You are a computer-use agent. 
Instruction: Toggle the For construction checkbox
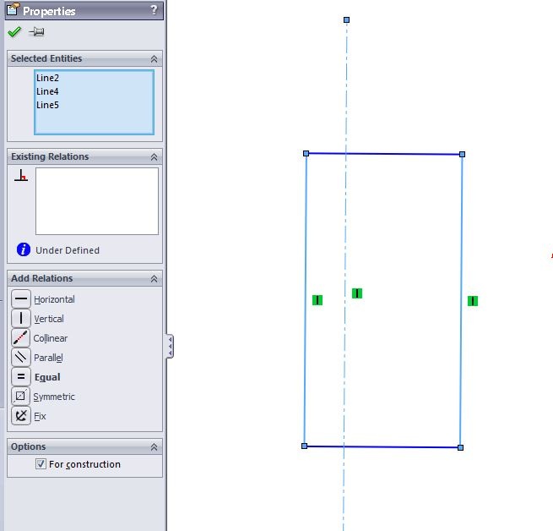(x=41, y=463)
